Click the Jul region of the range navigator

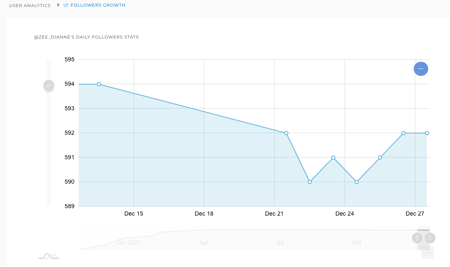click(x=279, y=243)
